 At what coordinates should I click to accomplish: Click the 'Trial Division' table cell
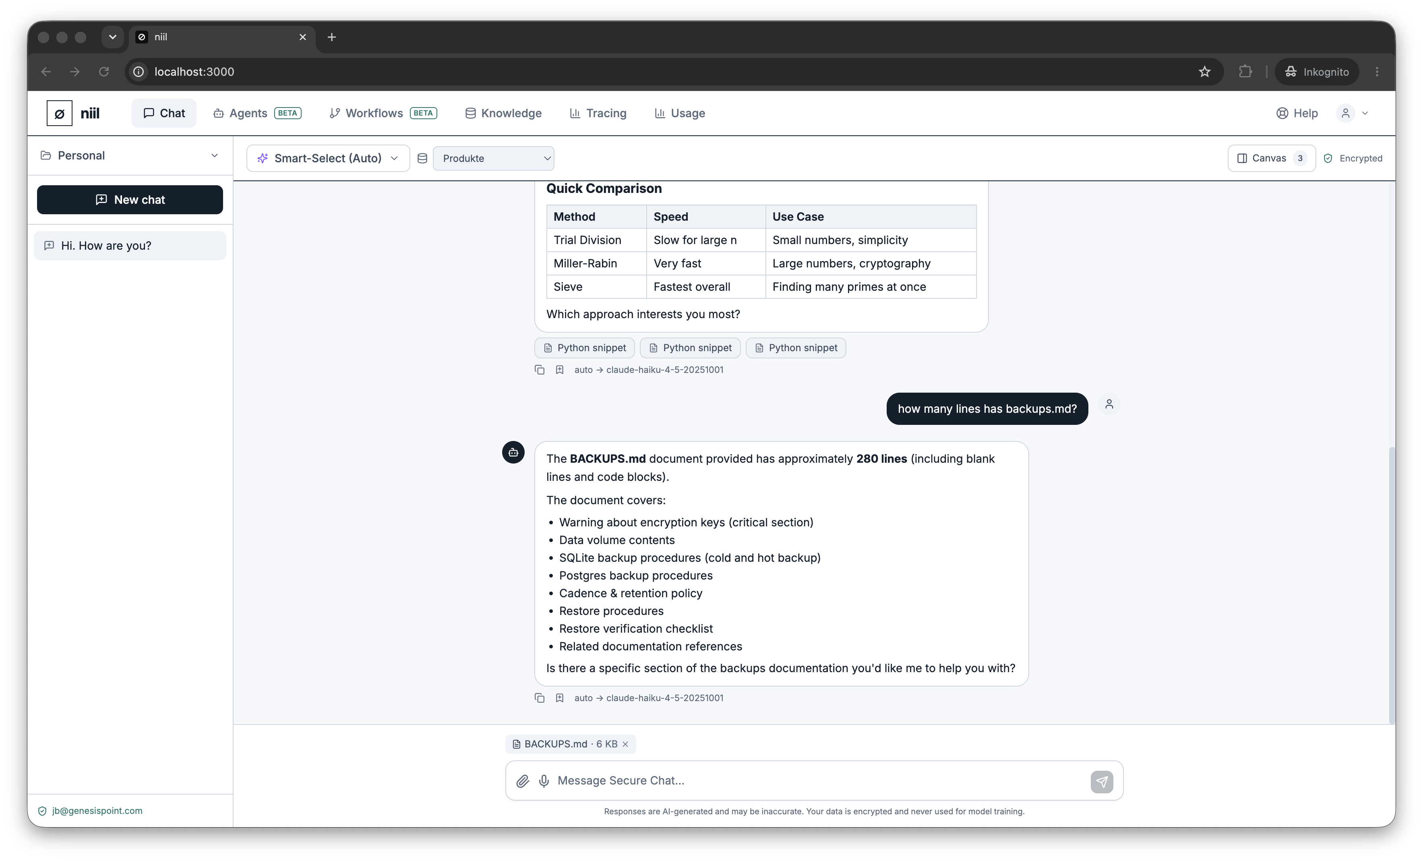click(596, 240)
